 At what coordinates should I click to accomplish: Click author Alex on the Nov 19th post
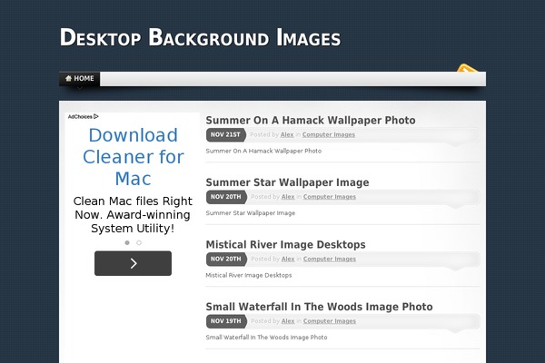click(x=288, y=321)
